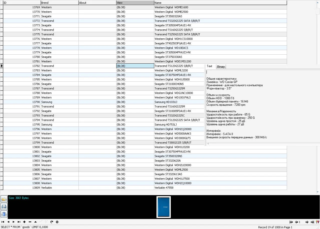The width and height of the screenshot is (320, 229).
Task: Edit the current record (up triangle)
Action: [35, 222]
